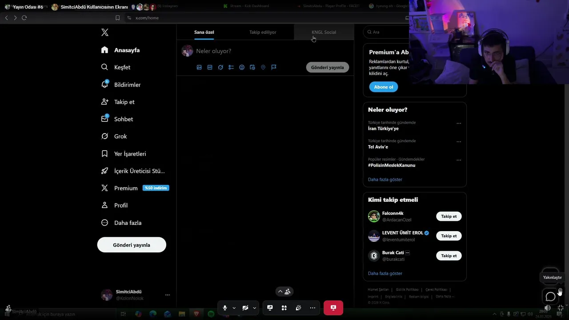Open Grok from sidebar
Image resolution: width=569 pixels, height=320 pixels.
[114, 136]
